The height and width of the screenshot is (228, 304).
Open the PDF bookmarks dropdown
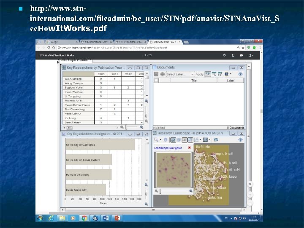point(251,55)
